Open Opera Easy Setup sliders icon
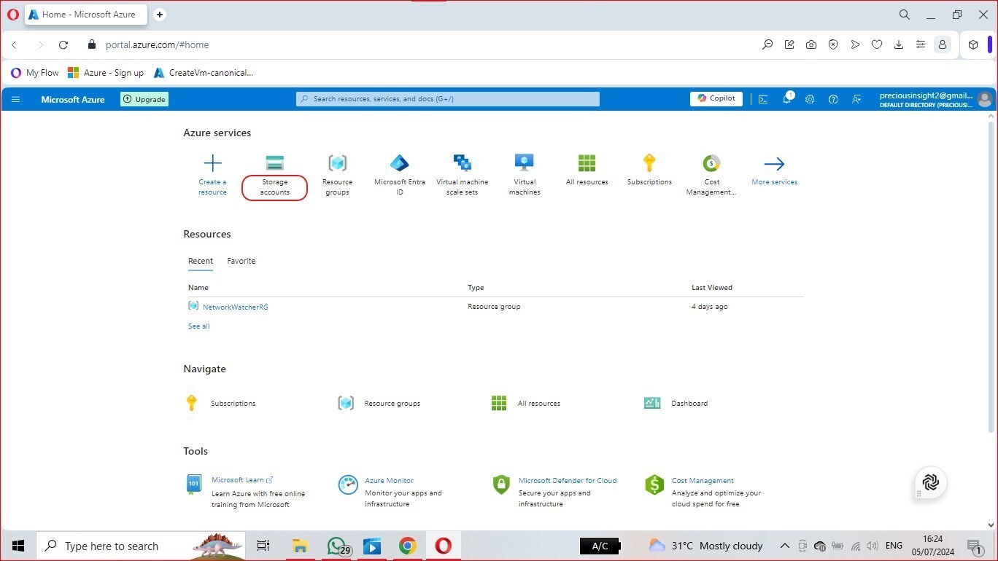 point(921,44)
